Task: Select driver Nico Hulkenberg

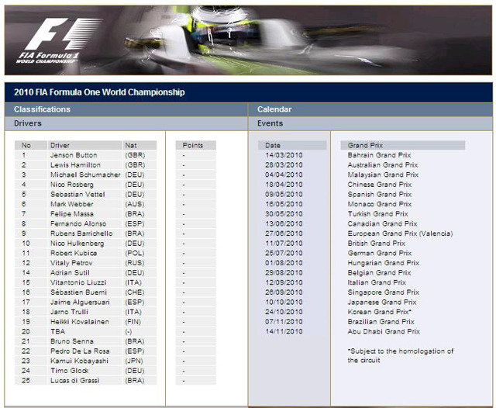Action: [77, 244]
